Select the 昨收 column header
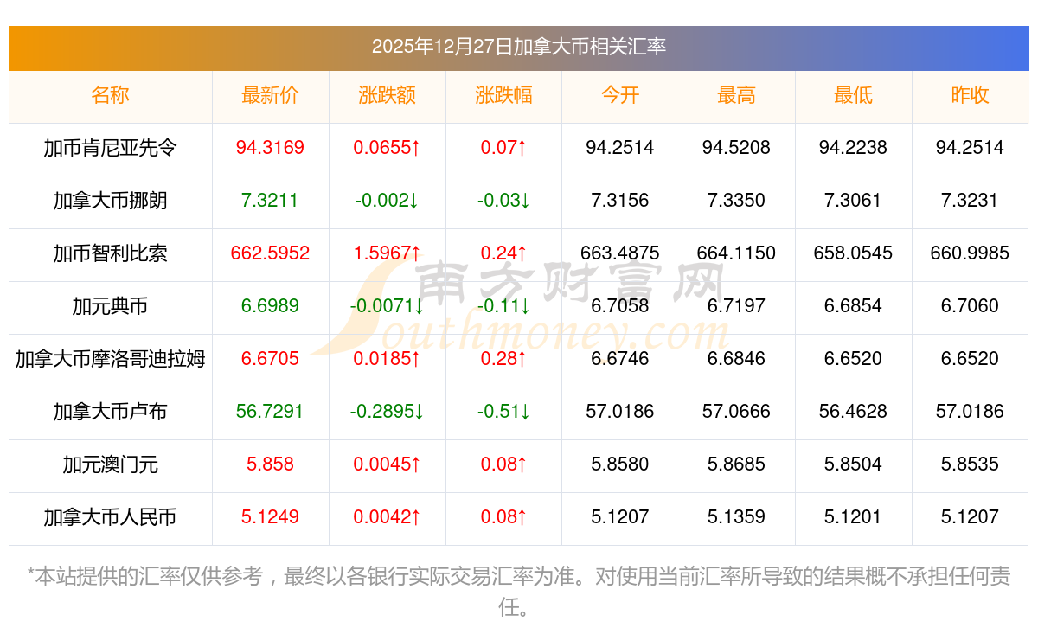 (x=970, y=95)
